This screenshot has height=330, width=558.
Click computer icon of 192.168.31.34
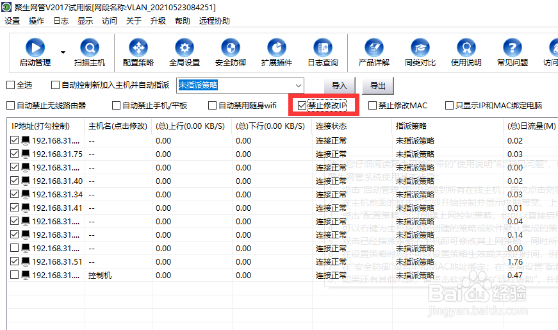pos(26,194)
